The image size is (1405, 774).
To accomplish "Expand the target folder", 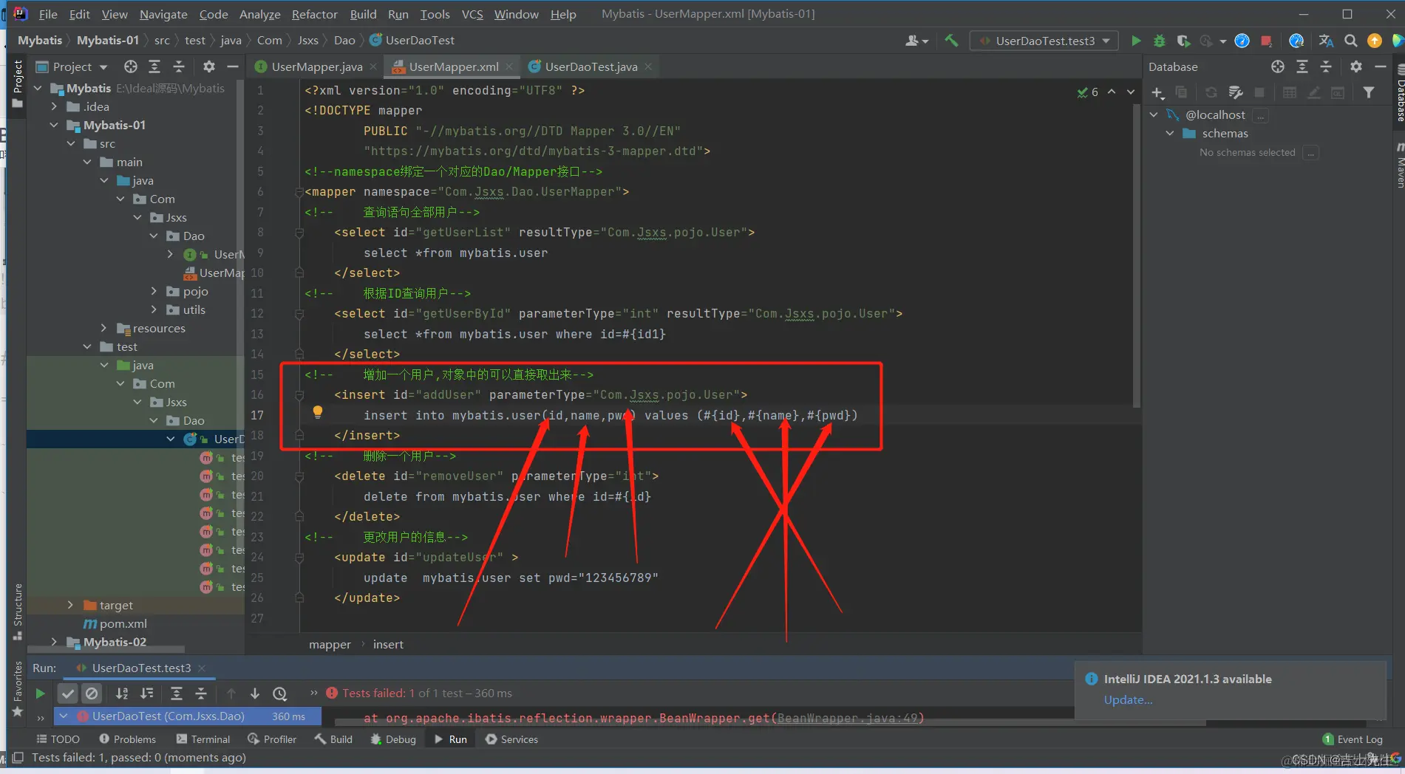I will (x=70, y=606).
